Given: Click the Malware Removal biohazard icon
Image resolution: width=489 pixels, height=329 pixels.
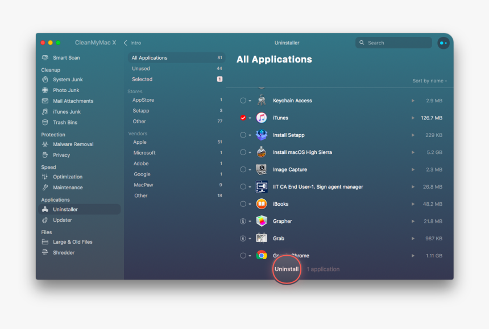Looking at the screenshot, I should [45, 144].
